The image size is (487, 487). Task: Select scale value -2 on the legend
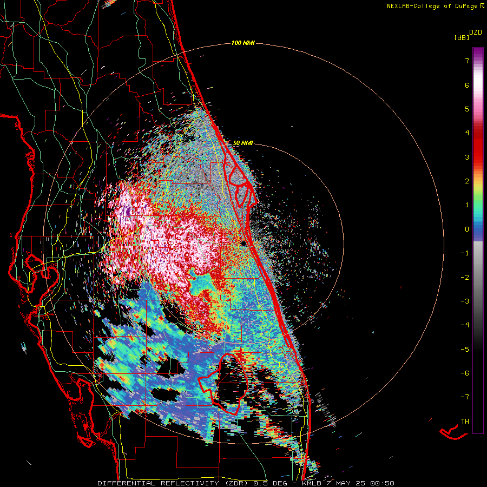(465, 278)
